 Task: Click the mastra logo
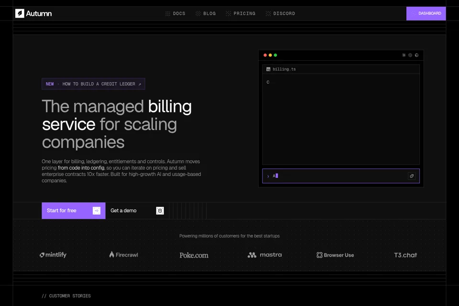point(264,255)
